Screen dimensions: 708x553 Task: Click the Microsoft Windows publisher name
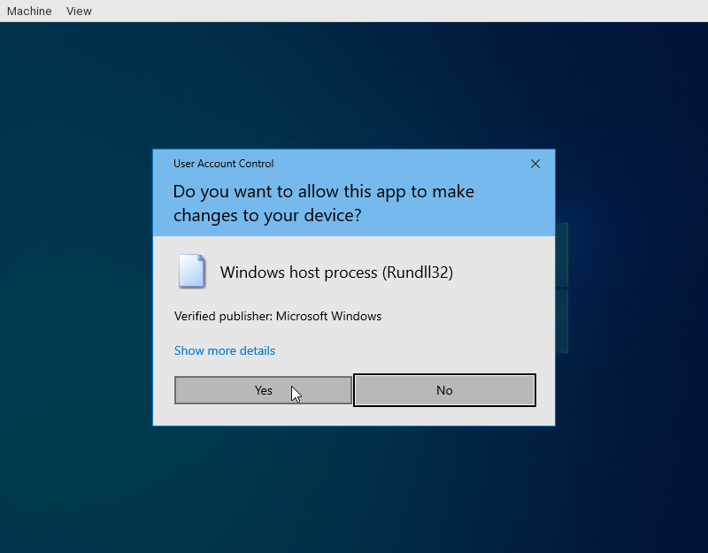click(328, 316)
